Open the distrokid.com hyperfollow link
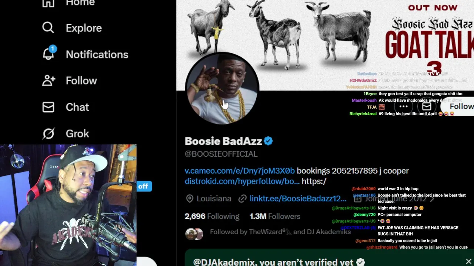The image size is (474, 266). [x=242, y=181]
